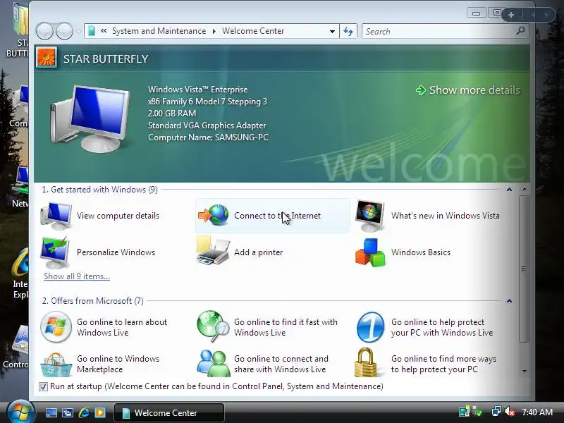
Task: Click Welcome Center taskbar button
Action: click(x=169, y=412)
